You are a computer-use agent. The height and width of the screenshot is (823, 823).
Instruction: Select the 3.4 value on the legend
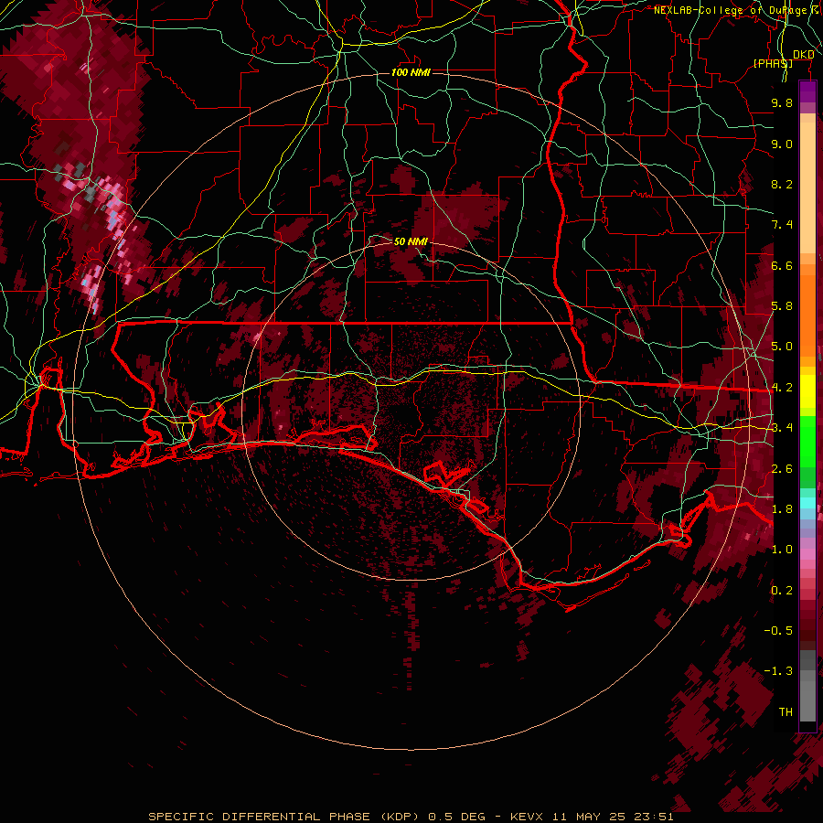782,428
